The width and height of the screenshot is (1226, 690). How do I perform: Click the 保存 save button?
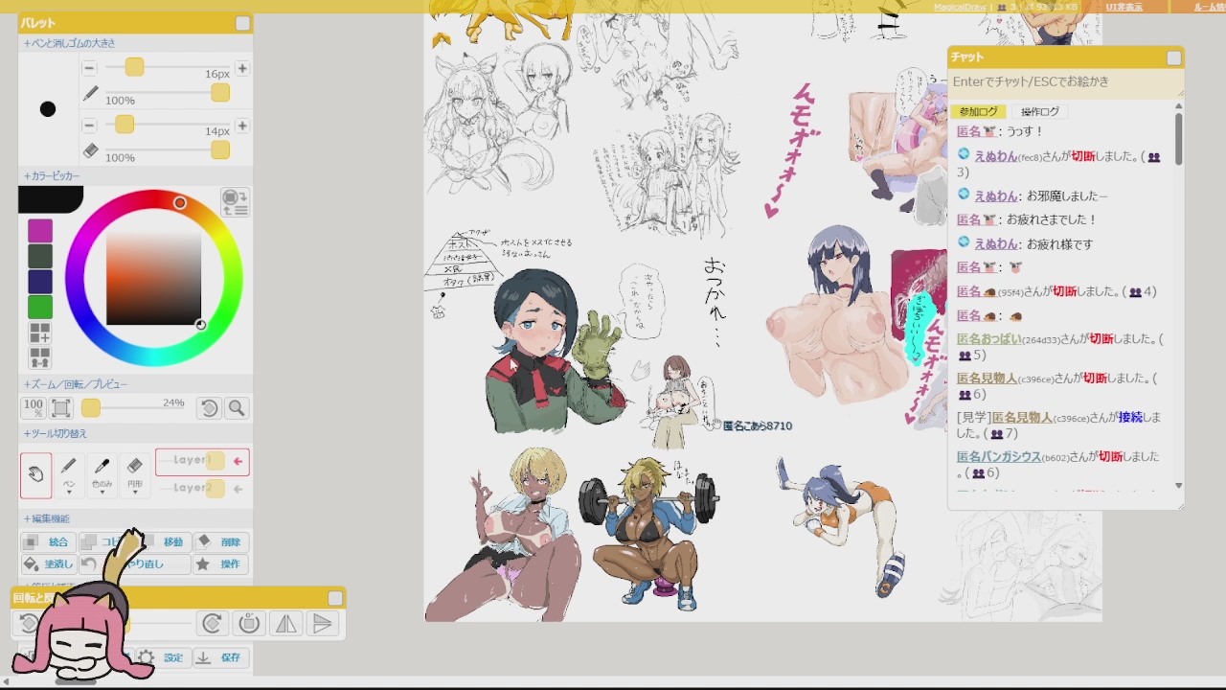(221, 657)
